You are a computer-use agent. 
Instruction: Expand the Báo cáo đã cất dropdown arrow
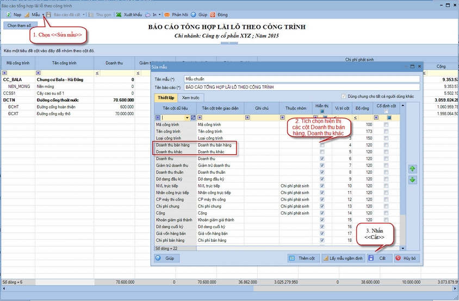(84, 15)
